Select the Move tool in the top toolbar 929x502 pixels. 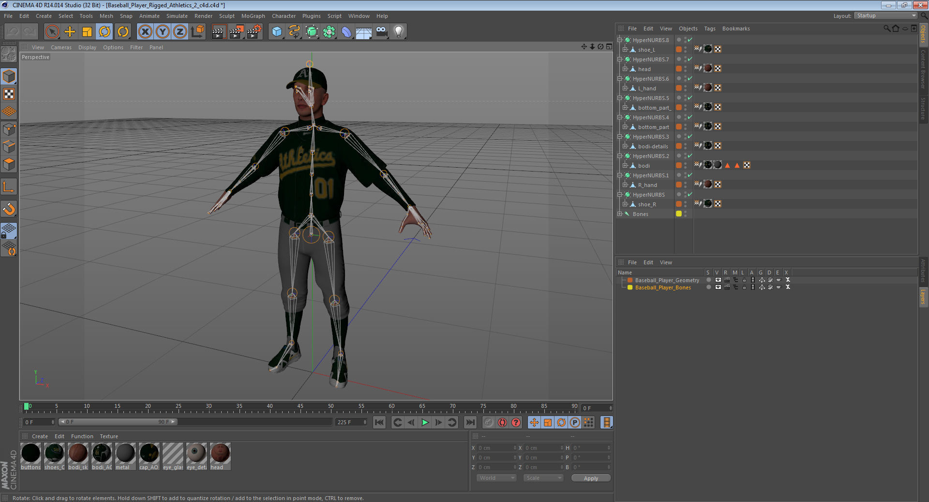click(70, 32)
